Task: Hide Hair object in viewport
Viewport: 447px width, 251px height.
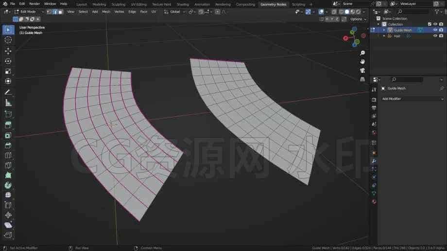Action: coord(435,36)
